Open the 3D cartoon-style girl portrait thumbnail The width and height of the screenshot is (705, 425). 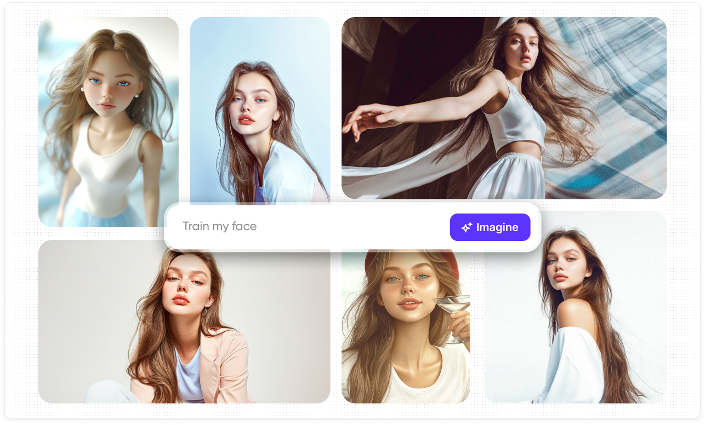click(x=109, y=122)
